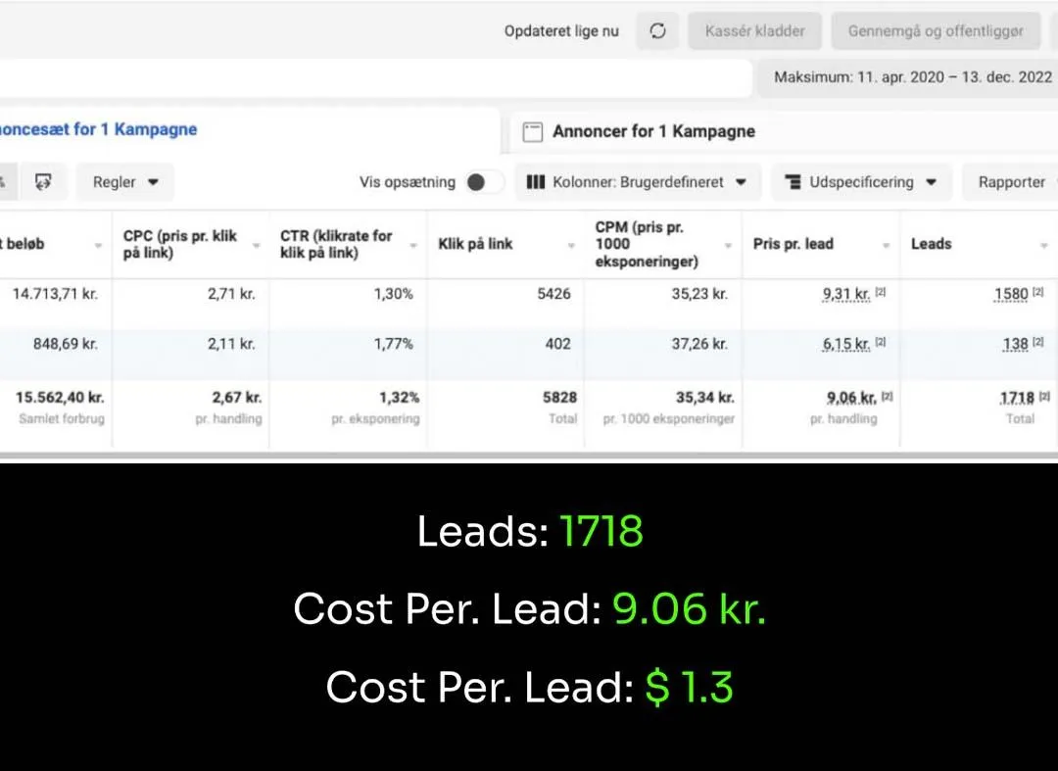Sort by Klik på link column
Image resolution: width=1058 pixels, height=771 pixels.
point(505,244)
